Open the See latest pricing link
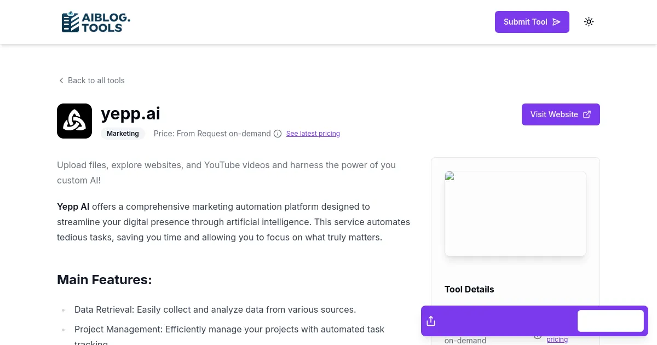Screen dimensions: 657x345 (x=313, y=134)
